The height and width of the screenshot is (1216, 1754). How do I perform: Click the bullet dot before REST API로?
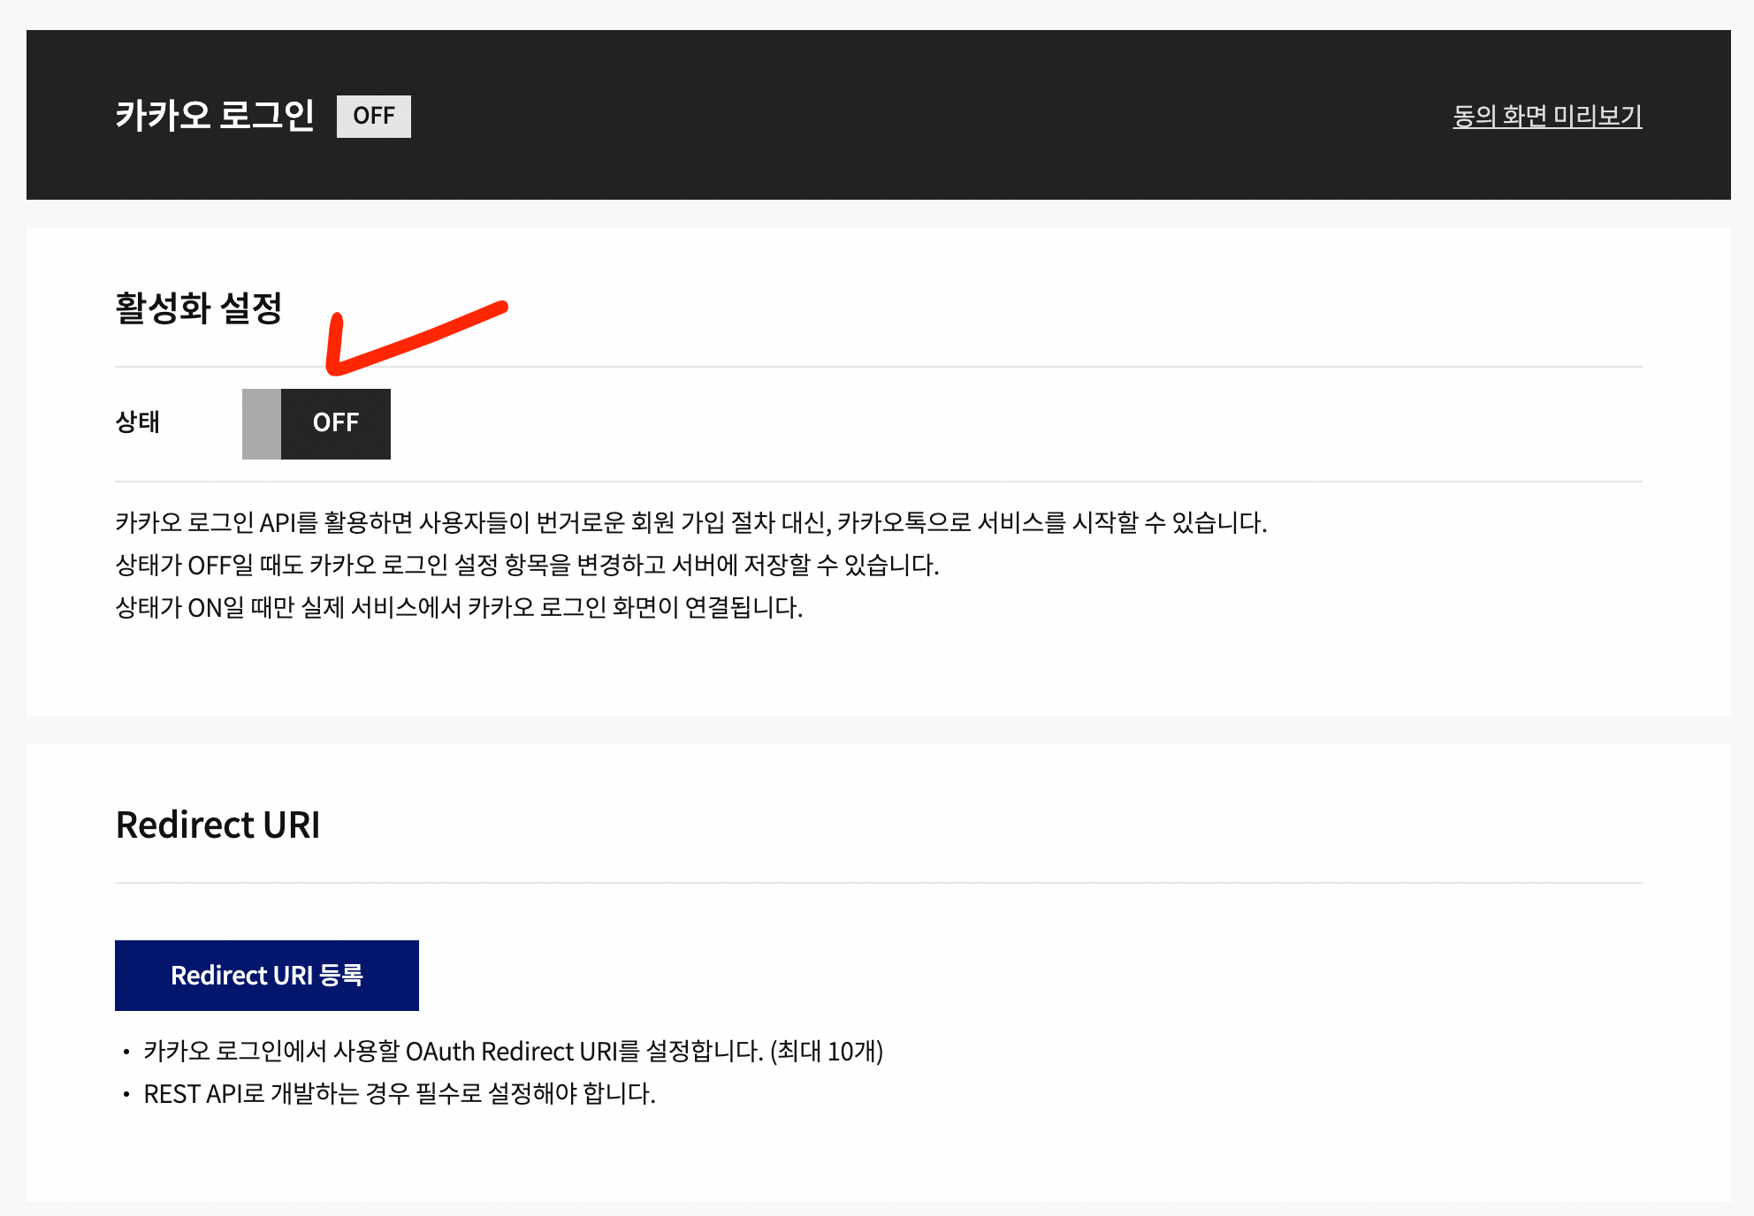tap(126, 1094)
